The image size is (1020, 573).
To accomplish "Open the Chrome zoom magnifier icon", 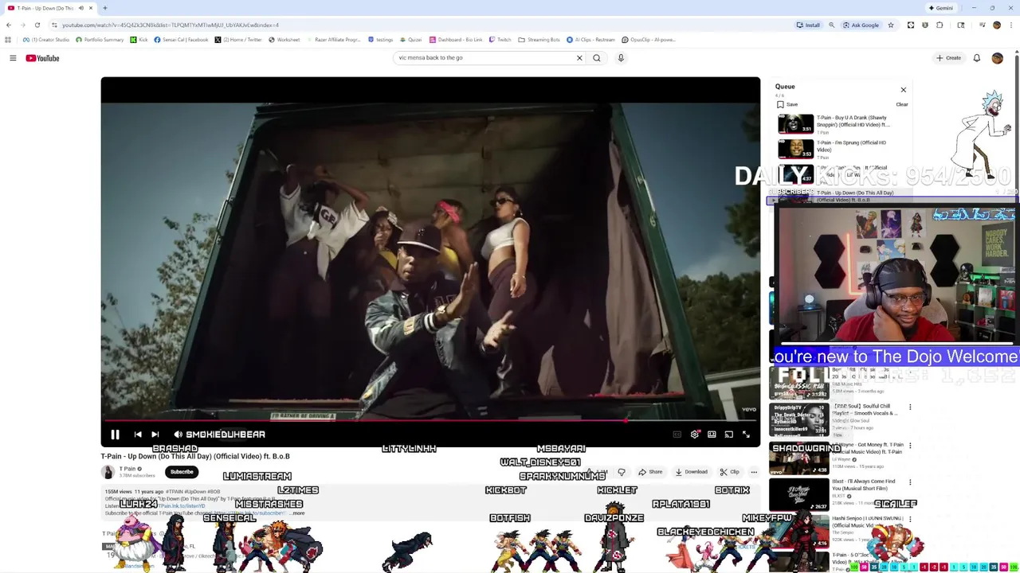I will (x=831, y=25).
